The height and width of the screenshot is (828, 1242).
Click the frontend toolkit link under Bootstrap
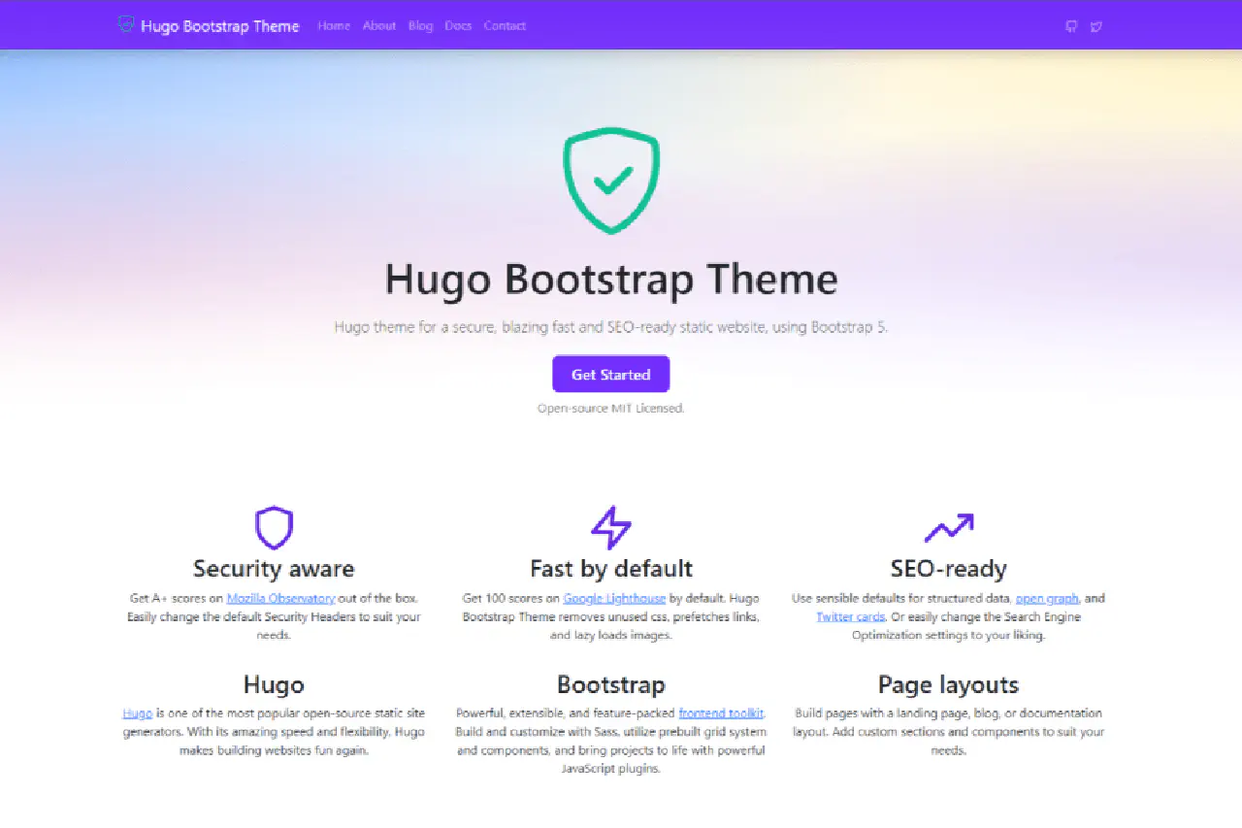[x=722, y=713]
